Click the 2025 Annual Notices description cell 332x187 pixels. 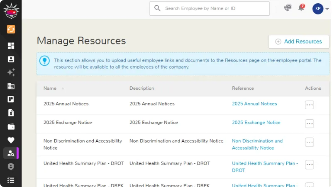click(x=152, y=103)
